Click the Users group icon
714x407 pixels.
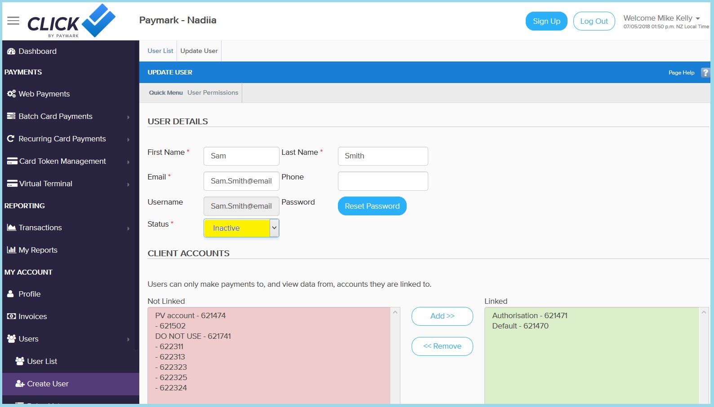(11, 339)
